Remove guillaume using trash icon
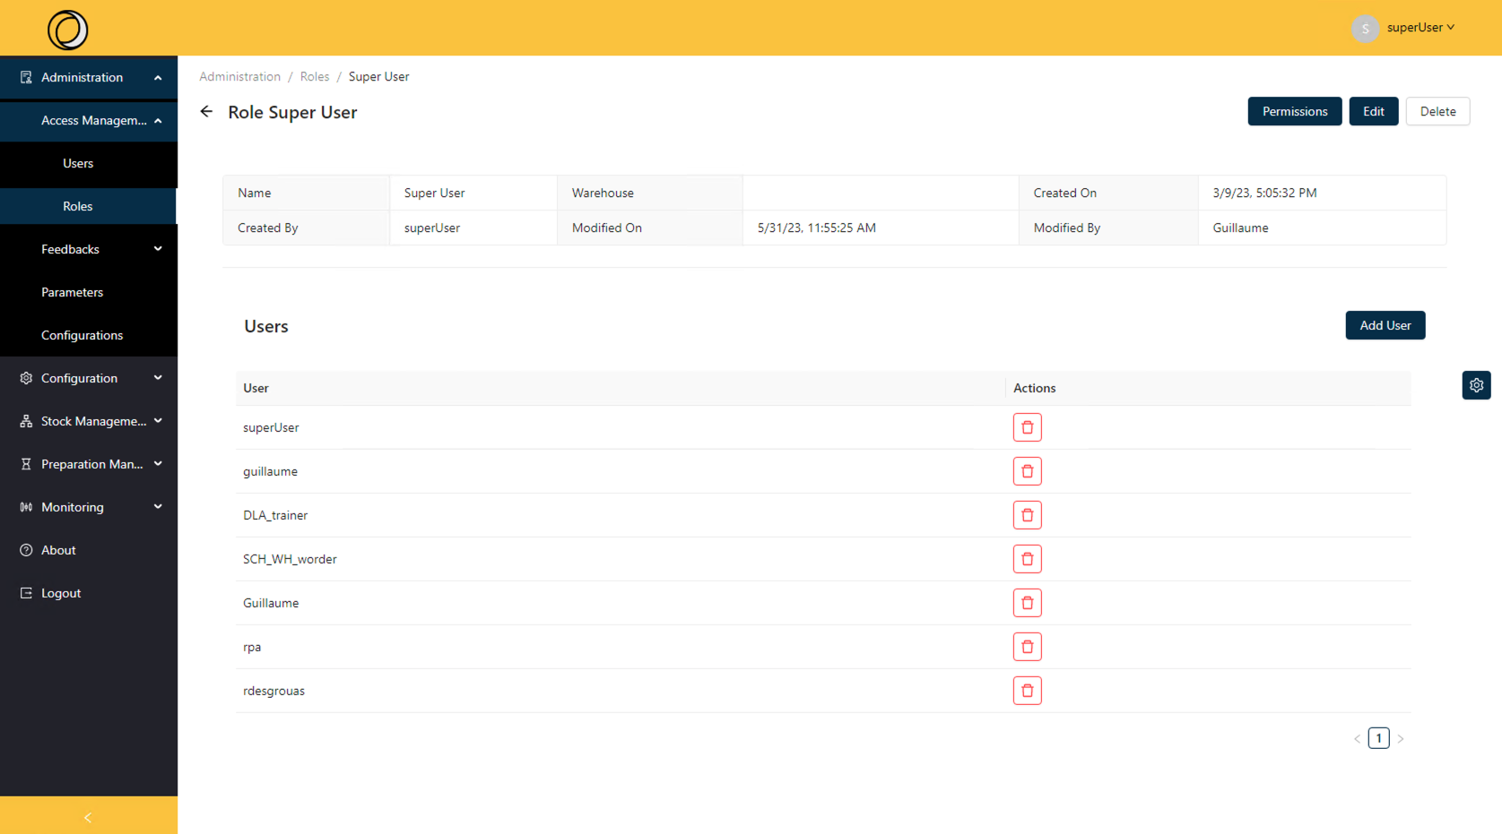This screenshot has width=1502, height=834. [x=1027, y=471]
